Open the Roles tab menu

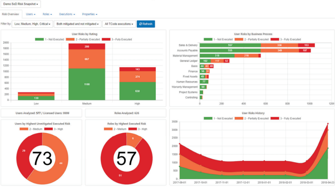47,14
